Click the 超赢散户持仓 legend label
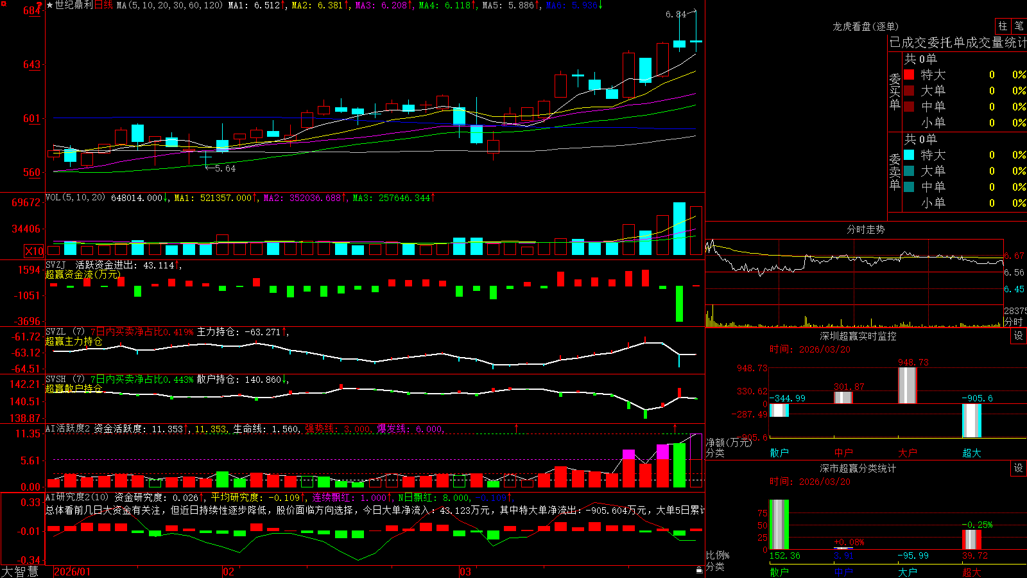The height and width of the screenshot is (578, 1027). click(x=74, y=389)
